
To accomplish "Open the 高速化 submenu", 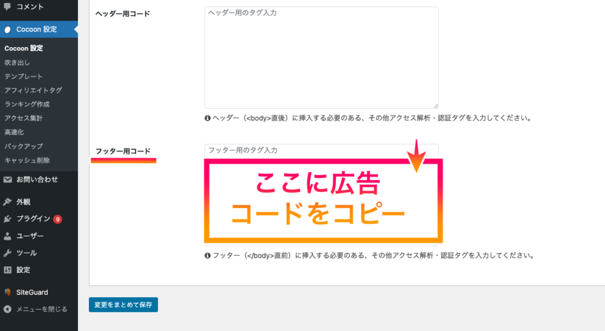I will point(15,132).
